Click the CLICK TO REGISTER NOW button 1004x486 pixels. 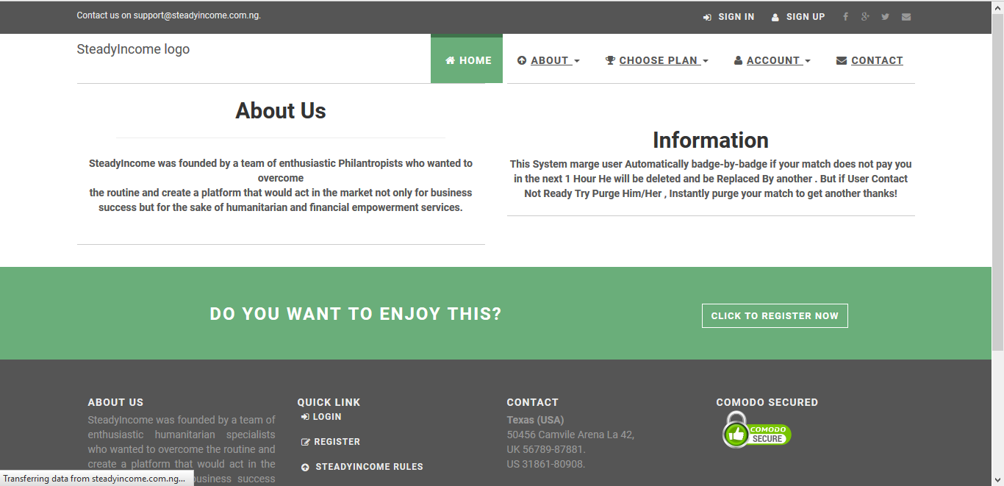(x=775, y=315)
